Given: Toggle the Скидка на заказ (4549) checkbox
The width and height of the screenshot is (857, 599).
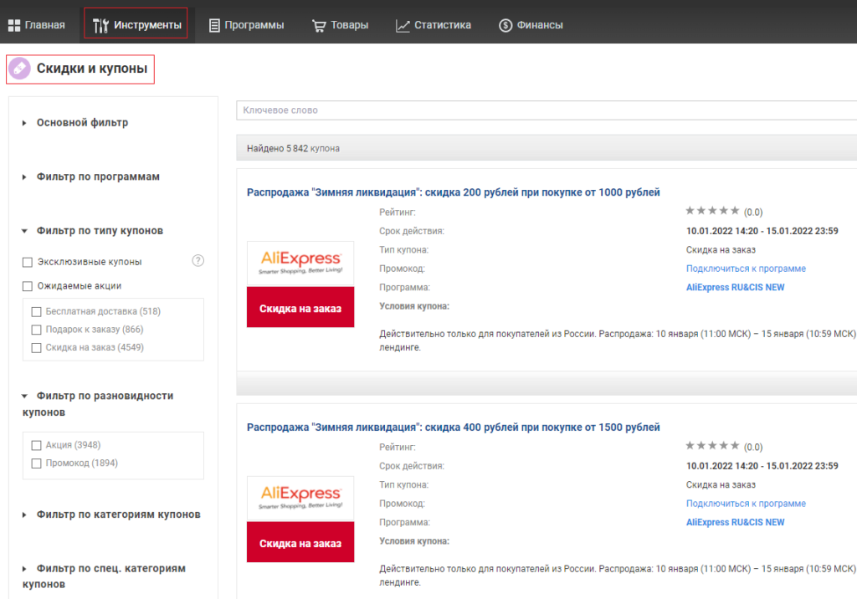Looking at the screenshot, I should (x=37, y=347).
